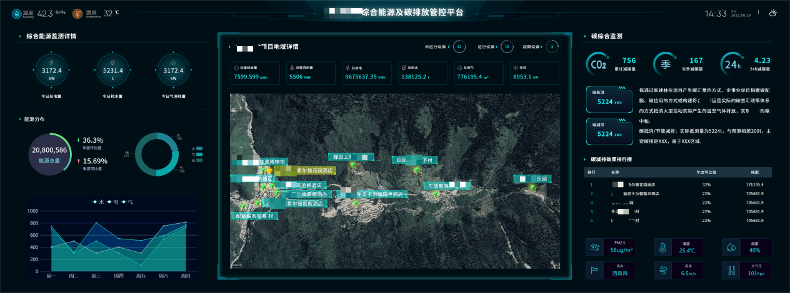
Task: Click the humidity droplet icon in header
Action: (10, 13)
